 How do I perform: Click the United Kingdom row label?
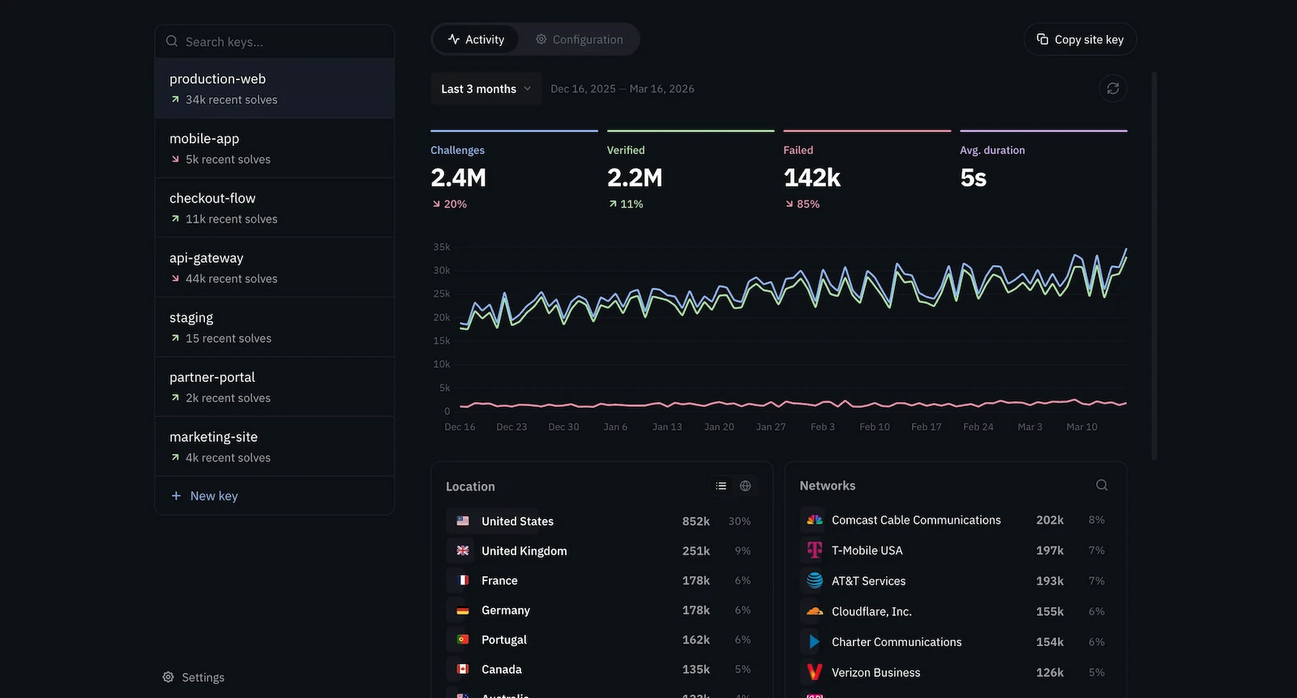(x=524, y=550)
